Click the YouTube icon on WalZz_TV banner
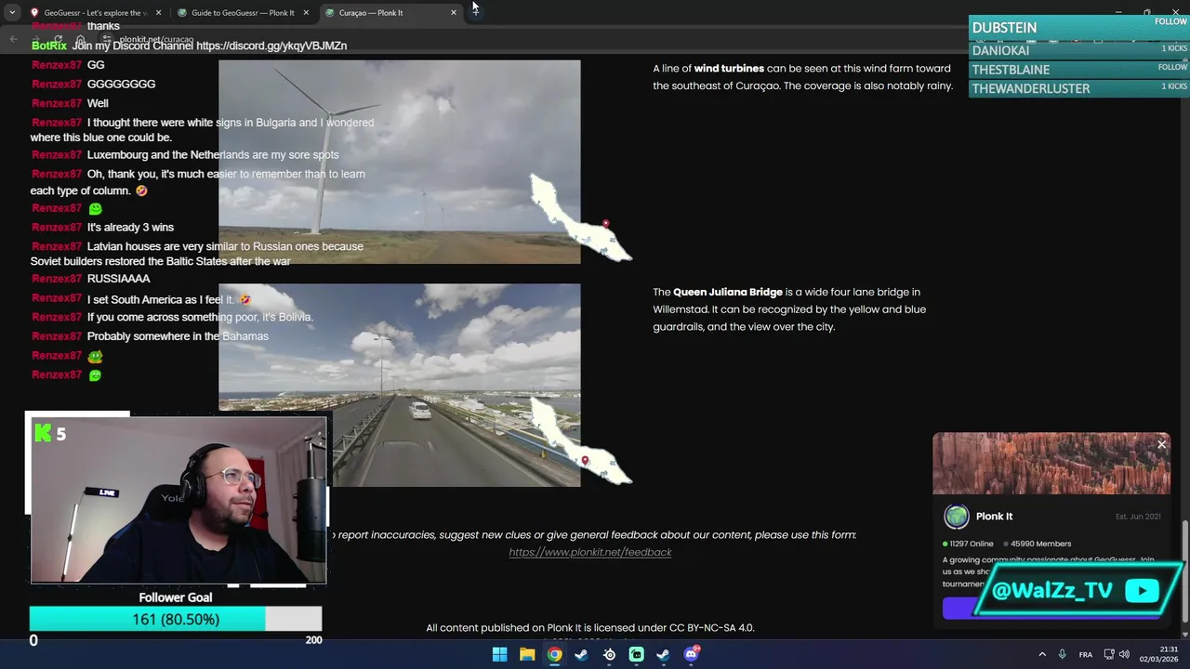Screen dimensions: 1190x669 [x=1142, y=591]
